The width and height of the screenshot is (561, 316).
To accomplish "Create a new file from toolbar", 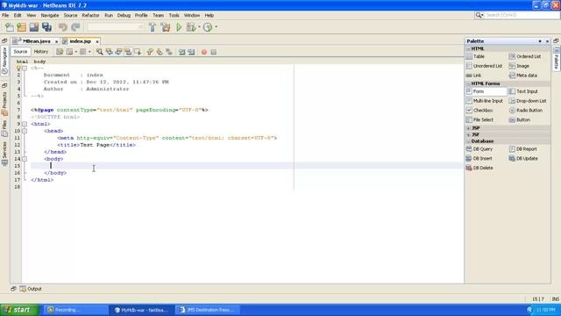I will point(10,27).
